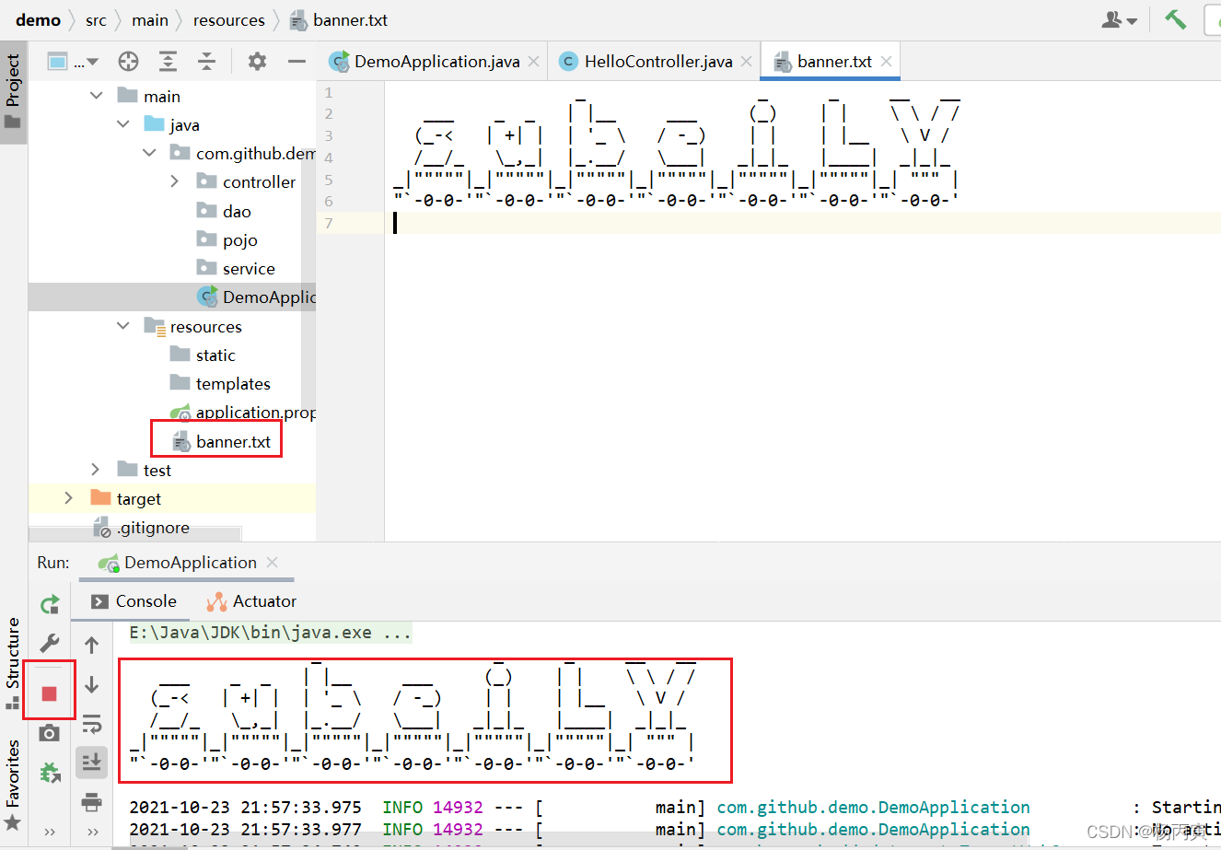Screen dimensions: 1221x850
Task: Click the 'resources' breadcrumb
Action: tap(229, 19)
